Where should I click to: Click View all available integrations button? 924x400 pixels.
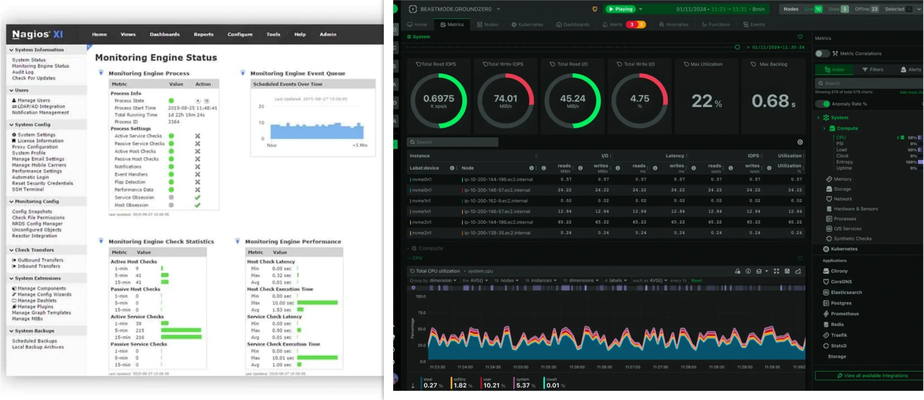(869, 376)
